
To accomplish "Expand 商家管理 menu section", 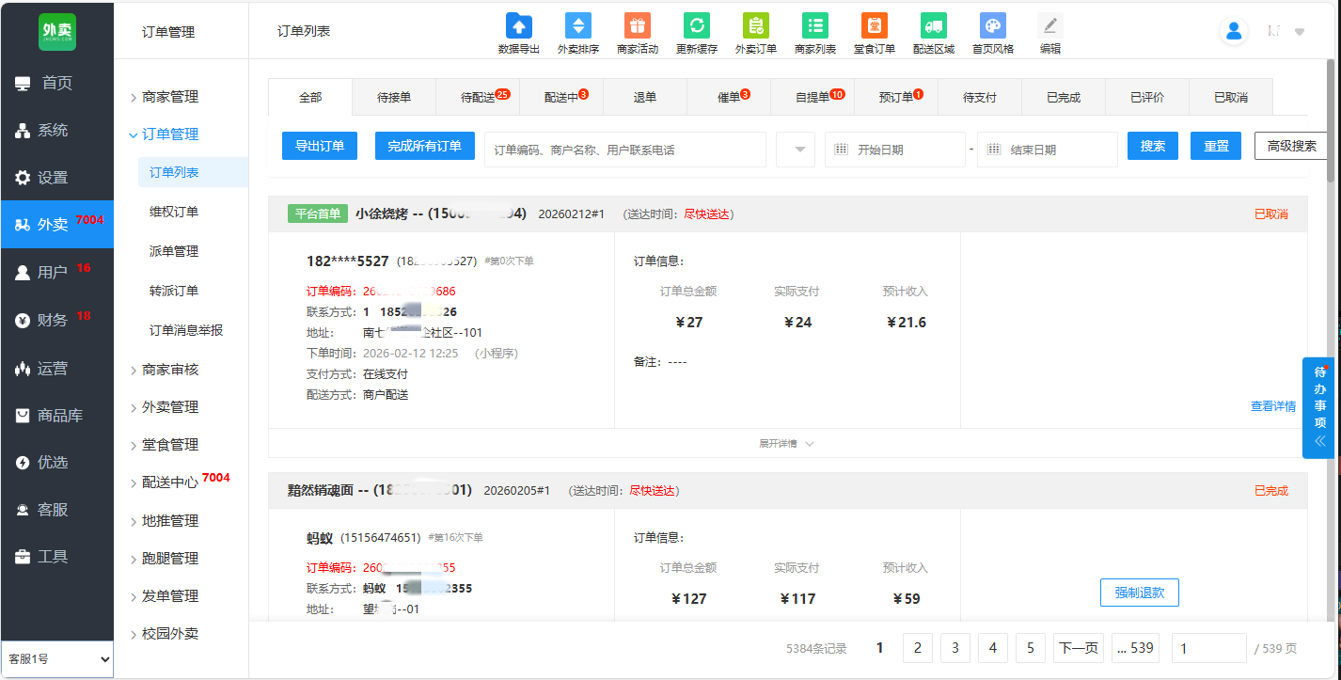I will [170, 97].
